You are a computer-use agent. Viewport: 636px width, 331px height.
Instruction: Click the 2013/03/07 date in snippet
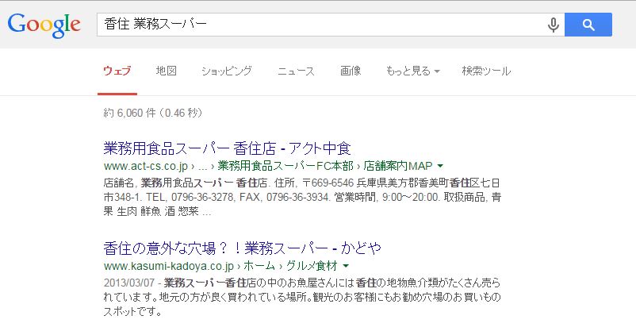[129, 283]
